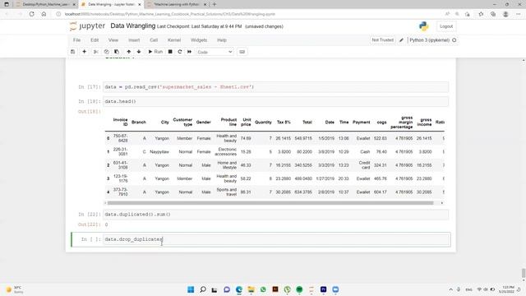Open the File menu
This screenshot has width=526, height=296.
(76, 40)
